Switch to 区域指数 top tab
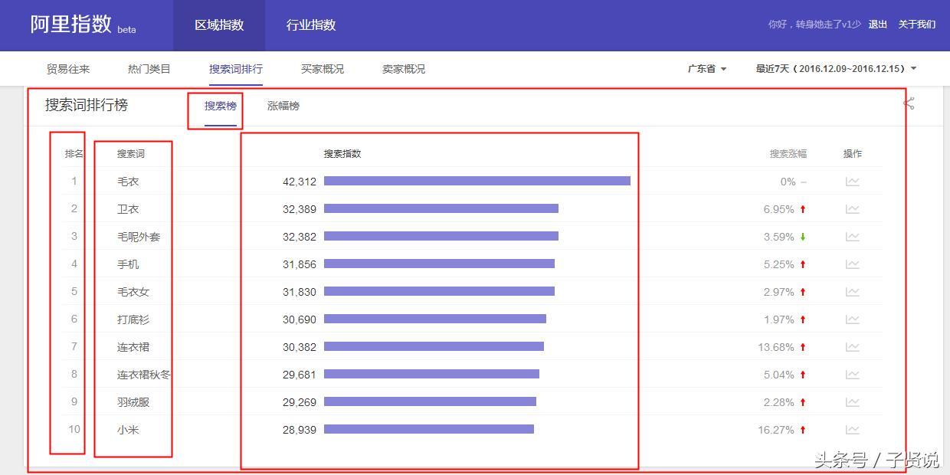 (x=219, y=25)
